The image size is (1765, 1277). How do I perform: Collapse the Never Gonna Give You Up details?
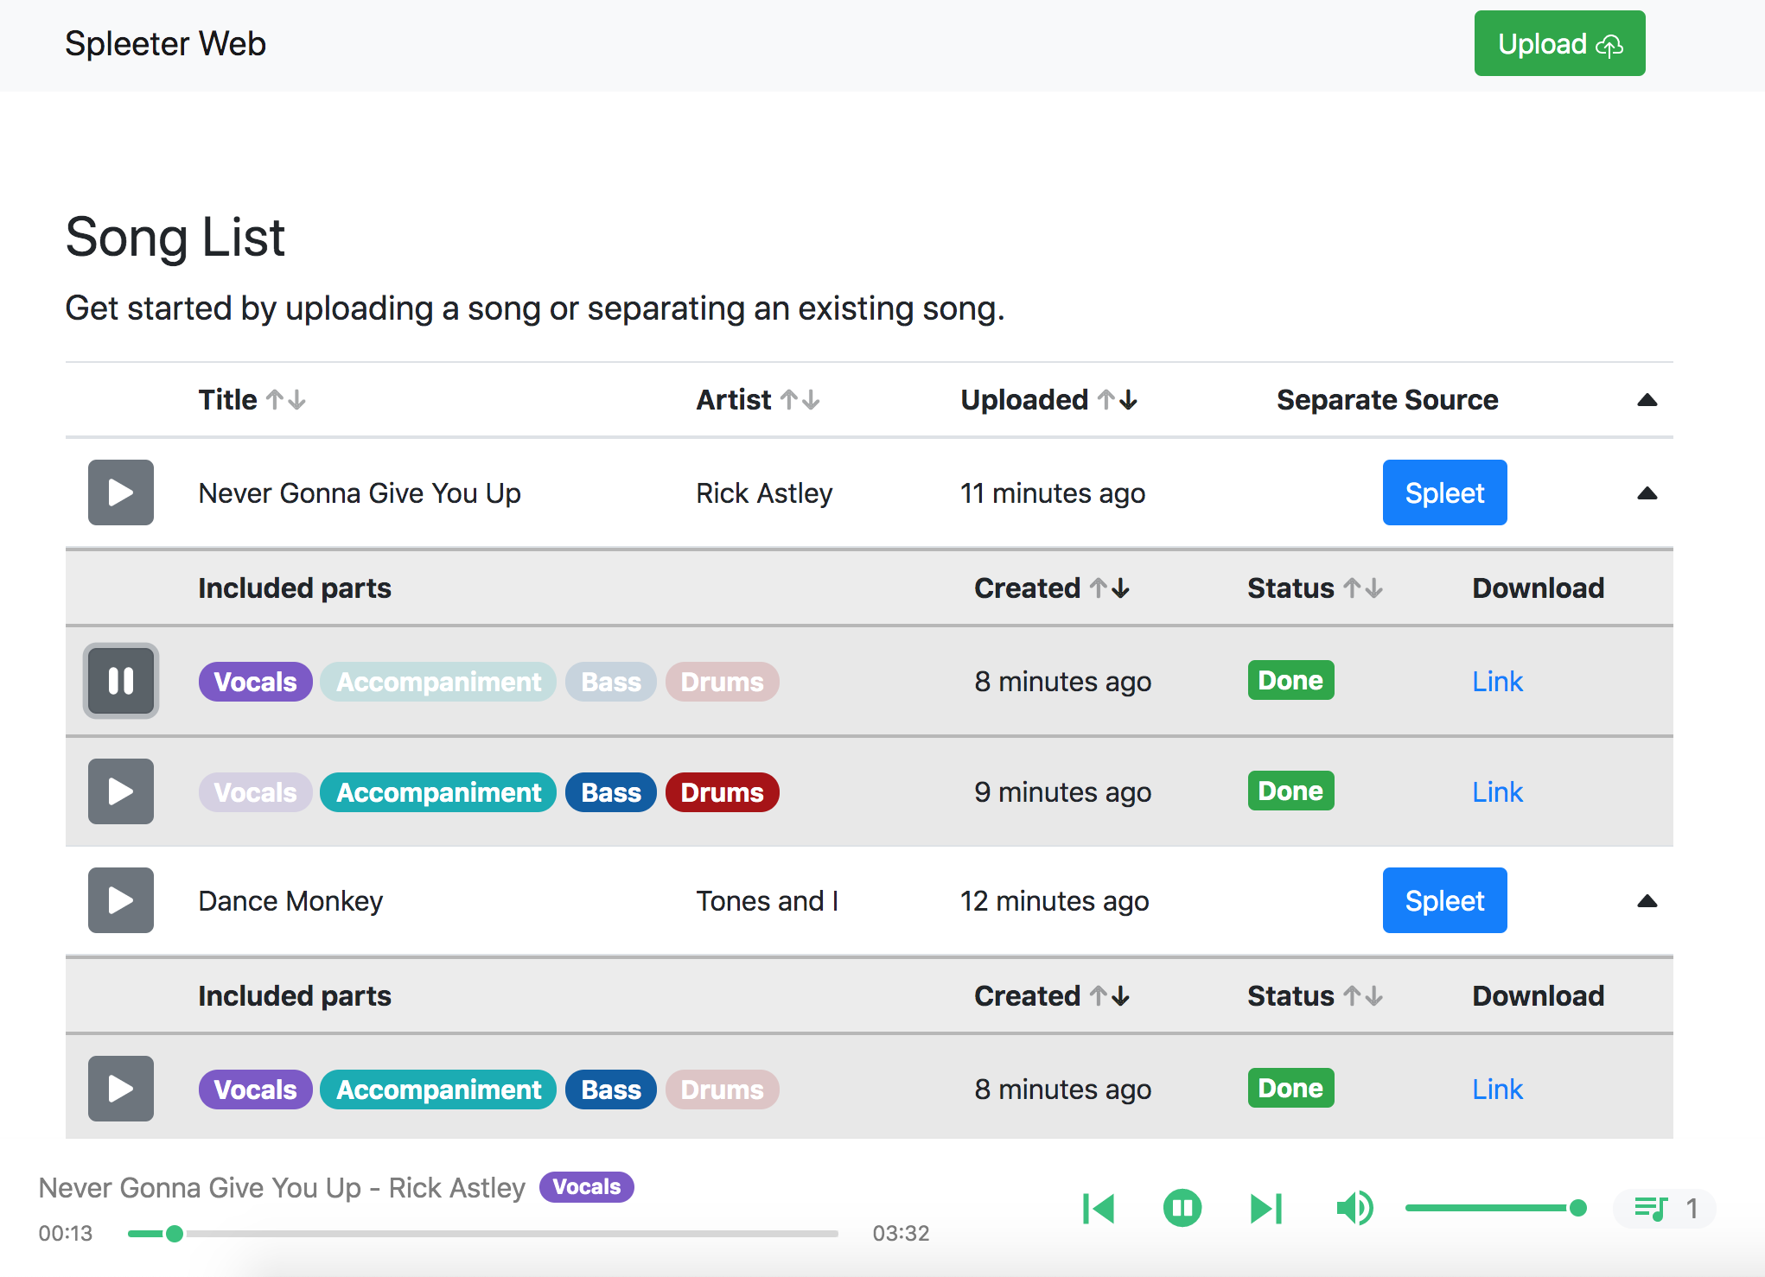1647,493
